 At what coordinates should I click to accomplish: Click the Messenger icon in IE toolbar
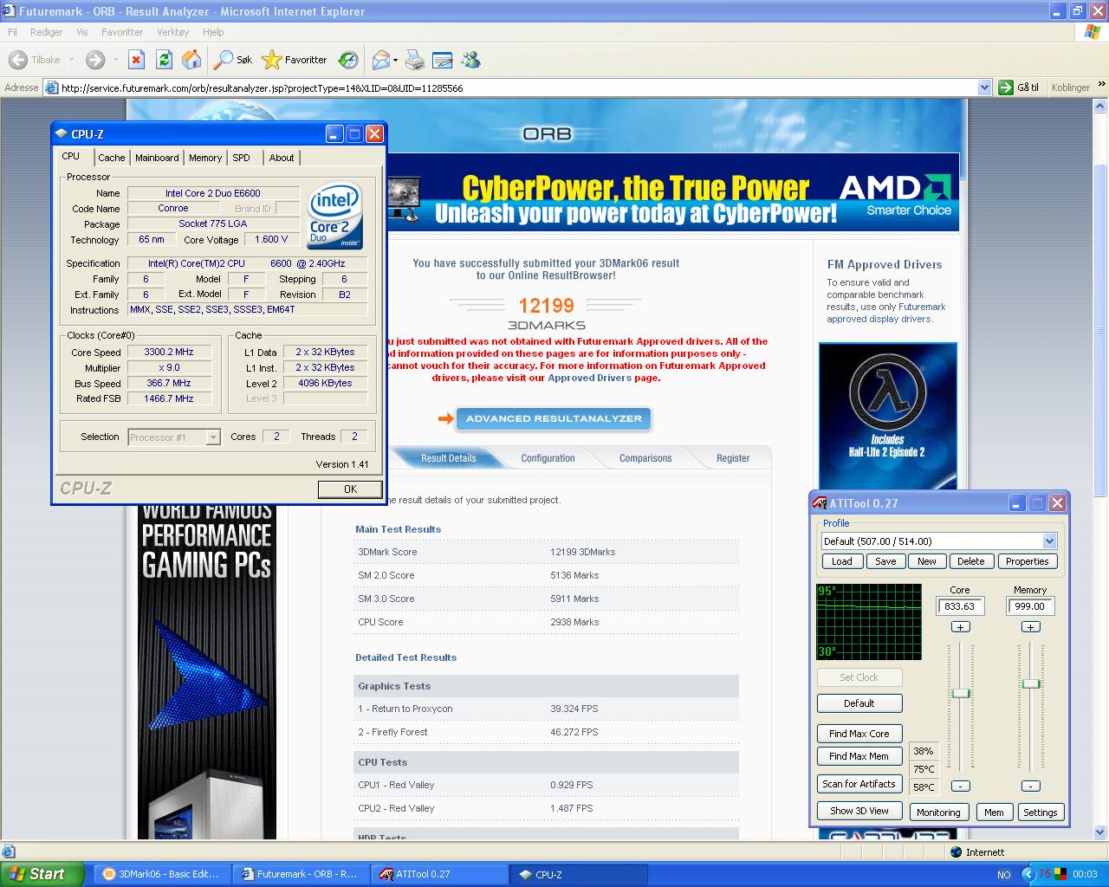point(470,60)
